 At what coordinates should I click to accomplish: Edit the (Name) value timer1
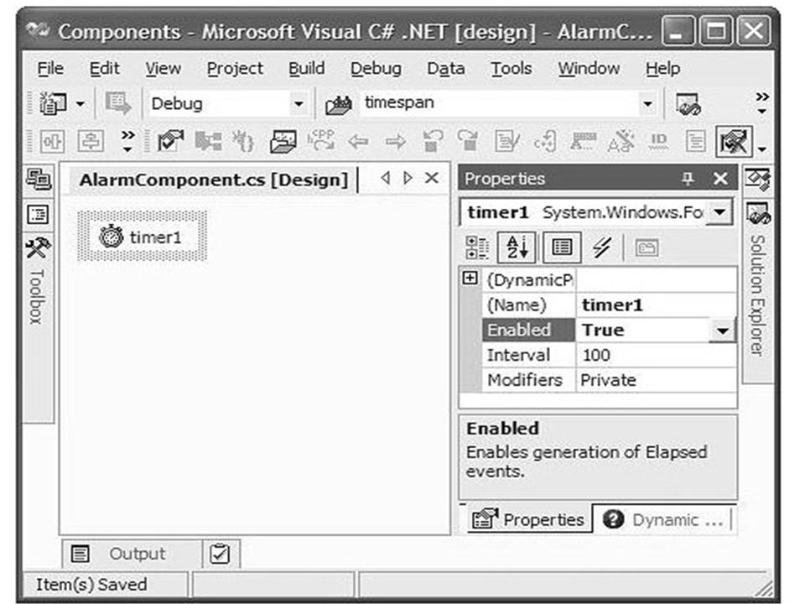click(x=656, y=305)
